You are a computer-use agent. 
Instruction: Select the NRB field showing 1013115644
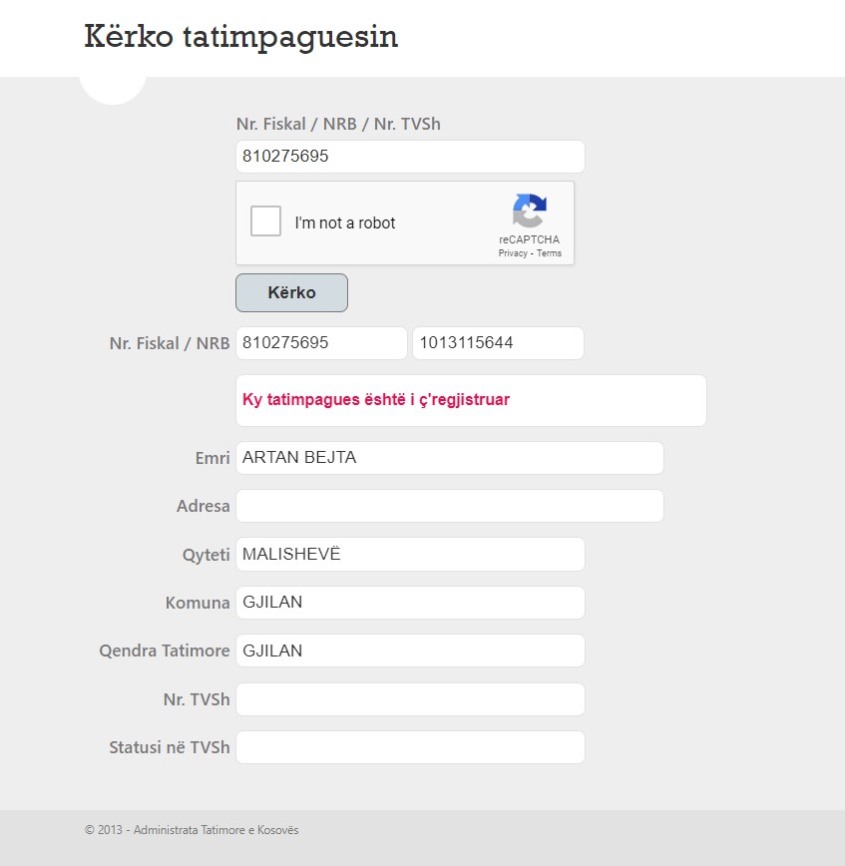[x=498, y=343]
